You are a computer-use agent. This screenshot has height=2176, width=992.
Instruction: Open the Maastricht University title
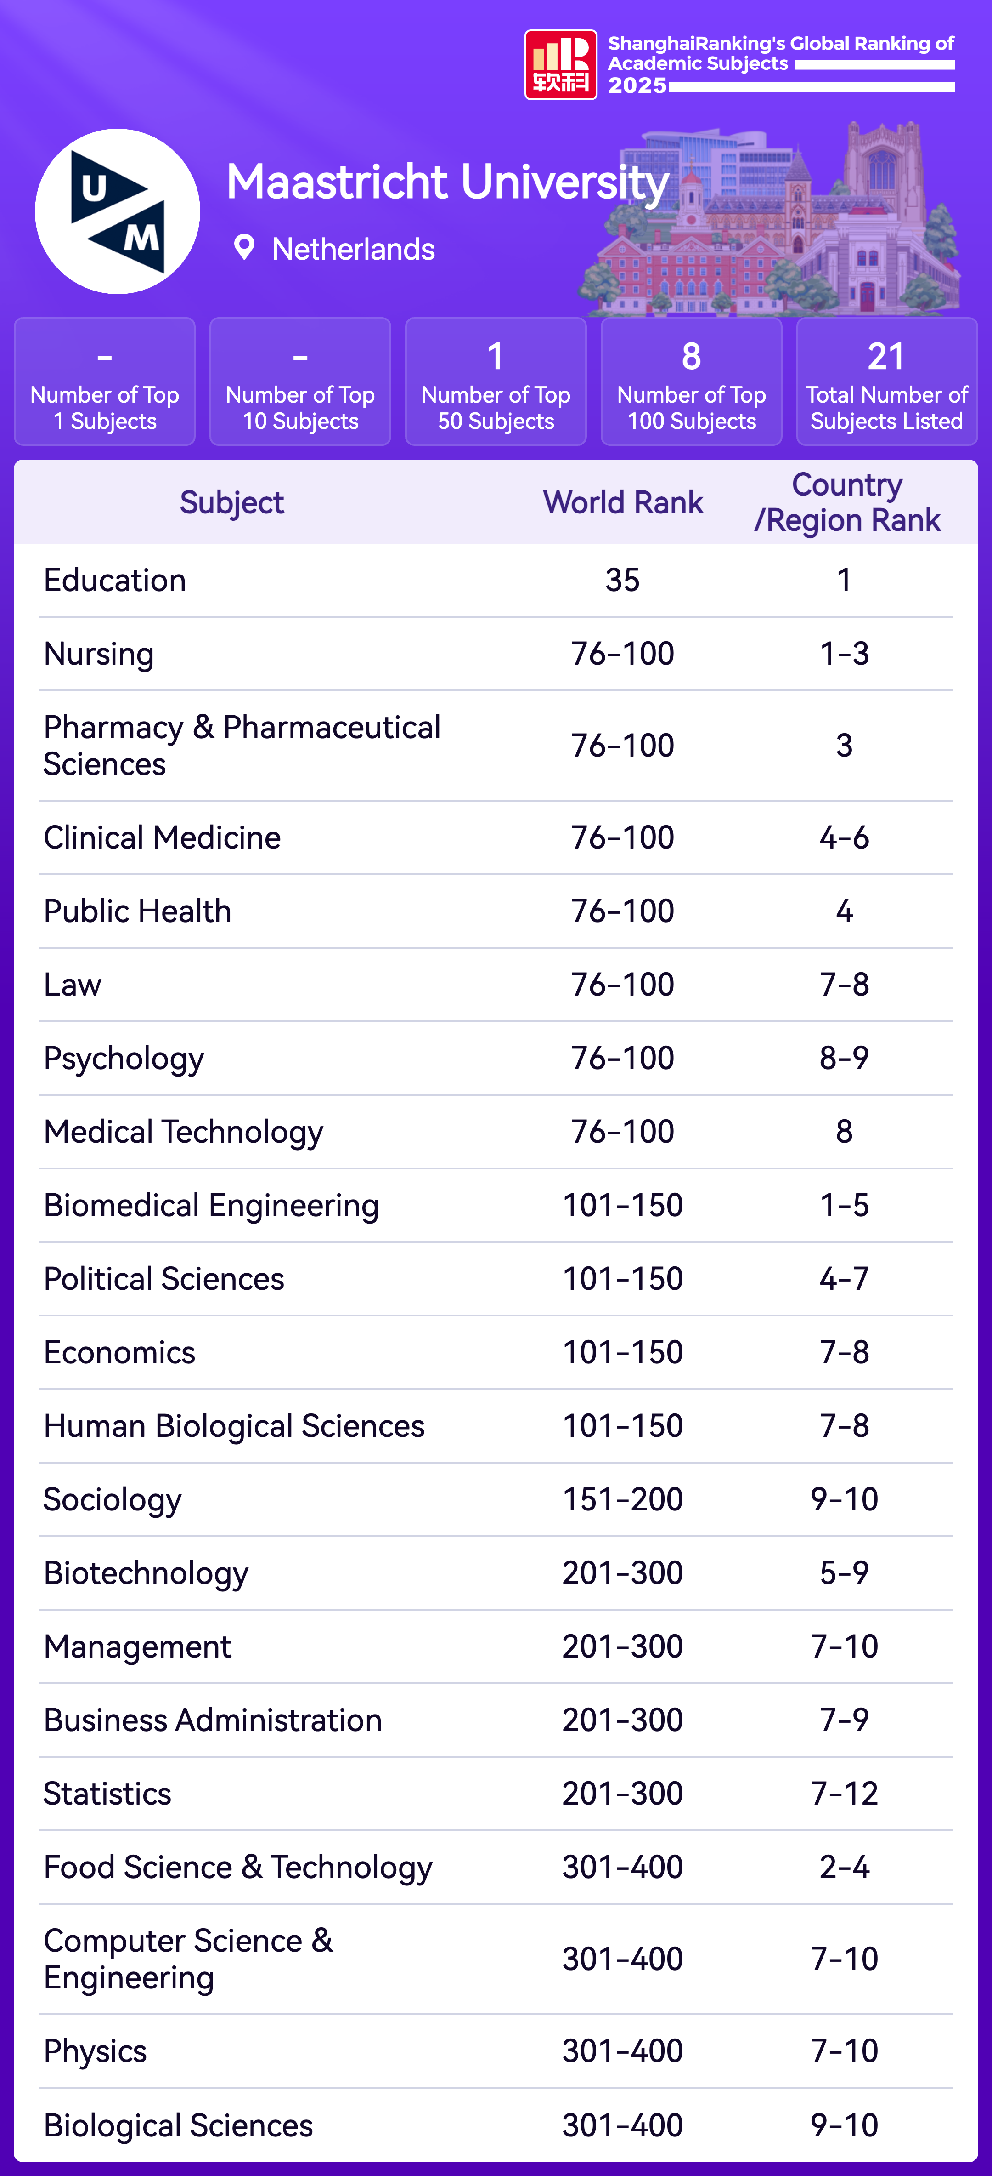[x=447, y=182]
